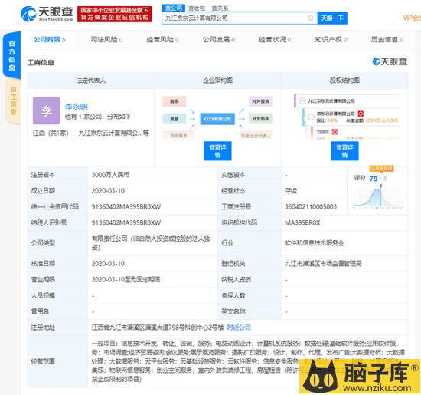Switch to the 查关系 search tab
This screenshot has width=421, height=395.
point(220,8)
